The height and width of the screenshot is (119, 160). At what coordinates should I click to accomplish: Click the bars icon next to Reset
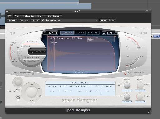tap(56, 33)
